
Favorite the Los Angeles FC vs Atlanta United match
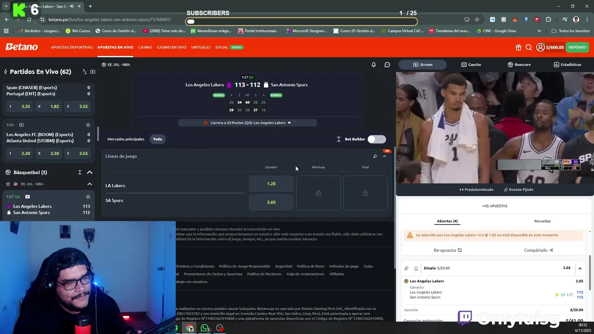[x=88, y=125]
